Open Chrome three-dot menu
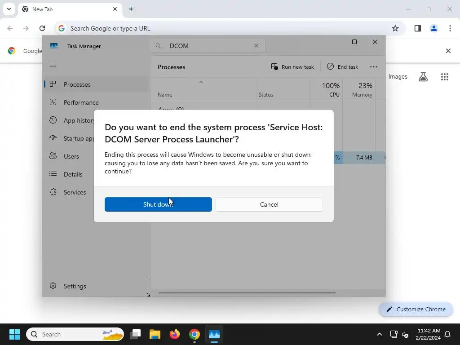Viewport: 460px width, 345px height. (x=450, y=28)
